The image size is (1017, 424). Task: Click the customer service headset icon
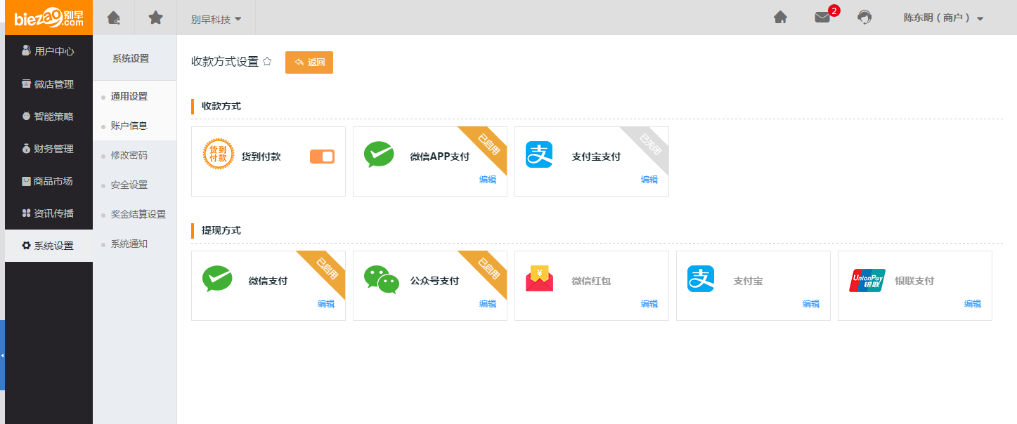point(864,18)
